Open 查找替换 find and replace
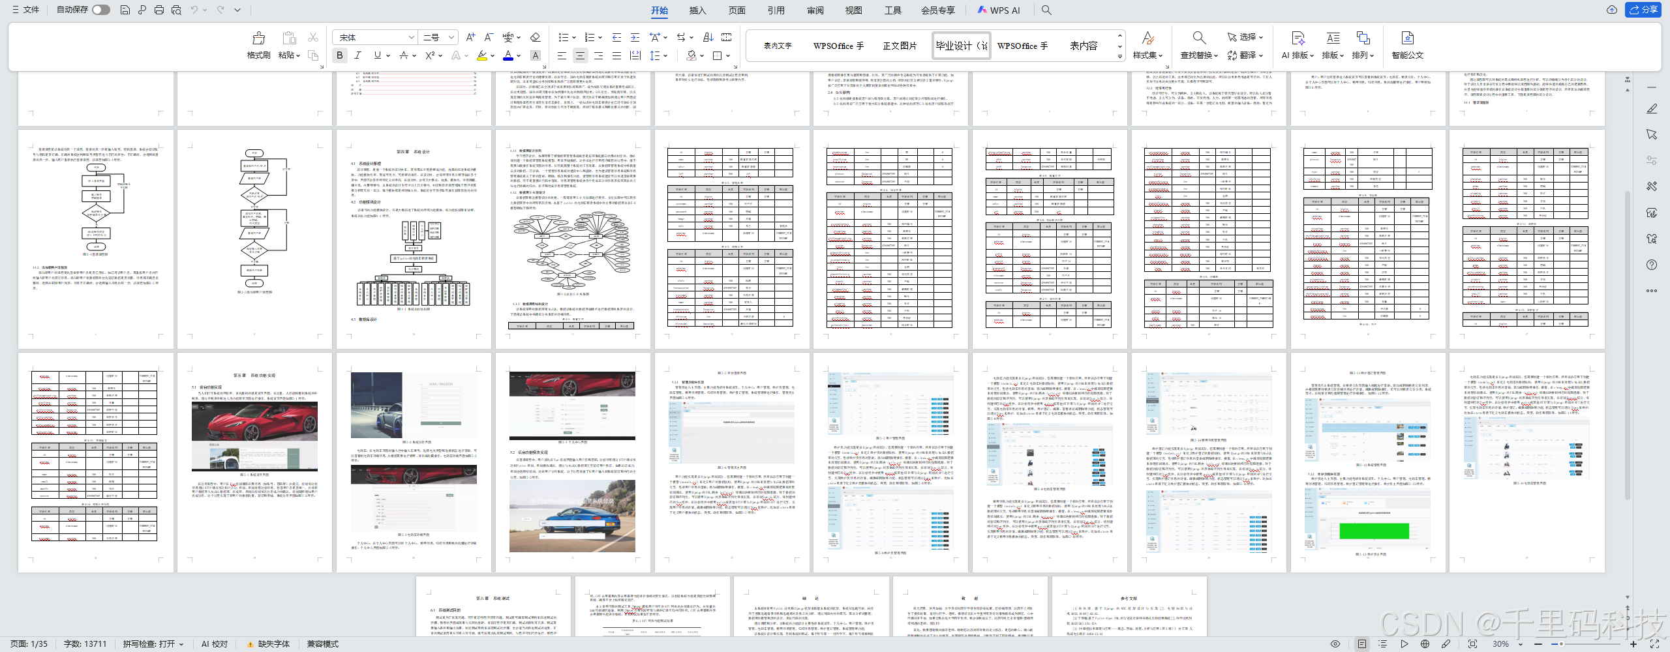The height and width of the screenshot is (652, 1670). pyautogui.click(x=1199, y=46)
